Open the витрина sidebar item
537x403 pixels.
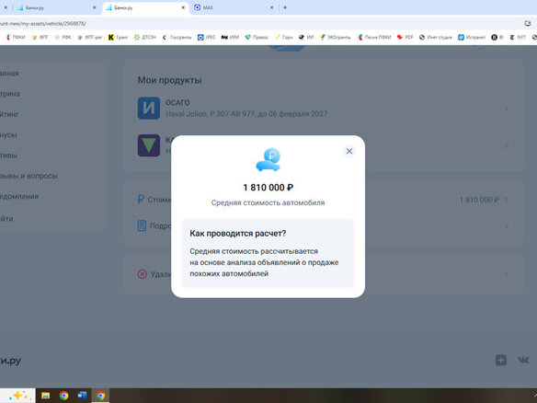[x=10, y=94]
